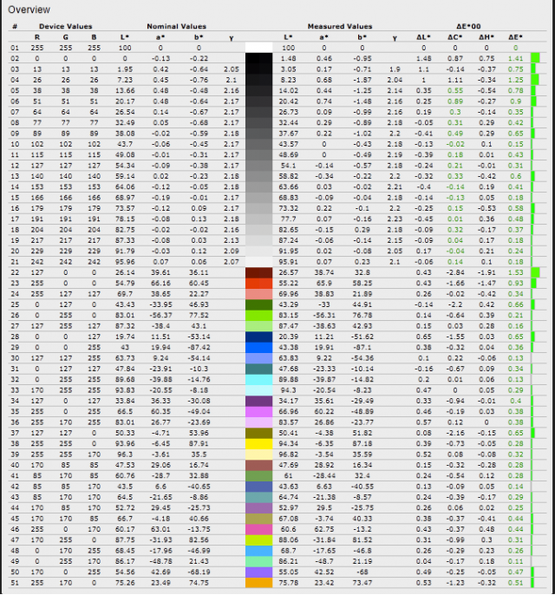Click the green ΔE bar in row 22
Screen dimensions: 555x595
coord(535,272)
